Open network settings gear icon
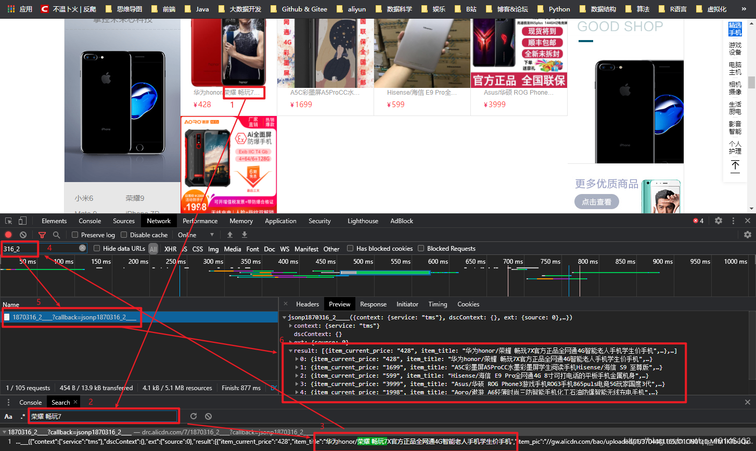 pyautogui.click(x=748, y=235)
